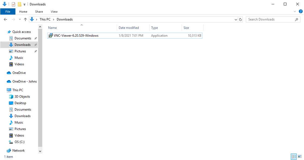
Task: Switch to the View ribbon tab
Action: pos(54,12)
